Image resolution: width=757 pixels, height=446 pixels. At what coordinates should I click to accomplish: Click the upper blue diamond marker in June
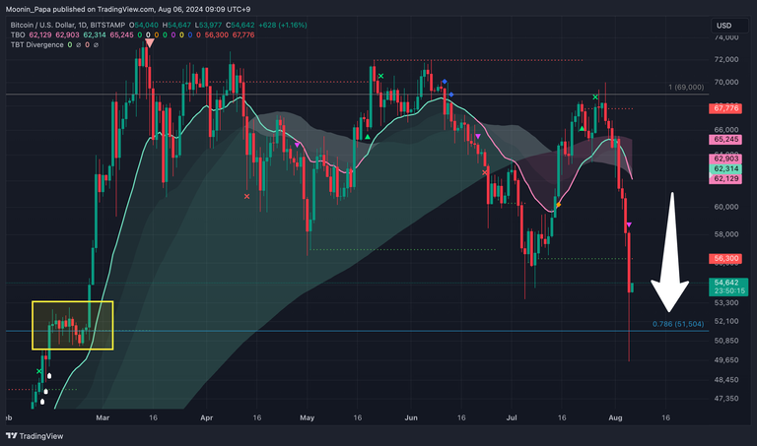445,83
